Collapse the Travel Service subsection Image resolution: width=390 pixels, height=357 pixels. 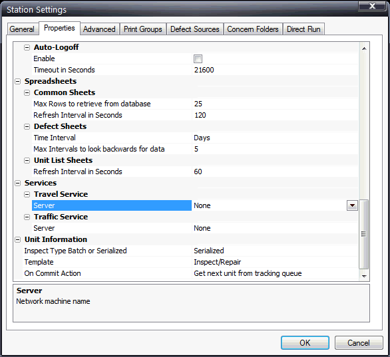coord(27,195)
